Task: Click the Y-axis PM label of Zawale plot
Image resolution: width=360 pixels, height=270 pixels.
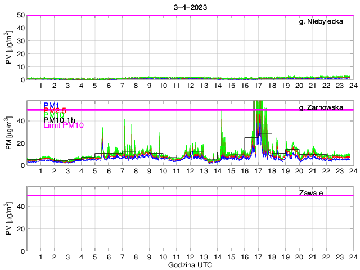Action: (x=10, y=219)
